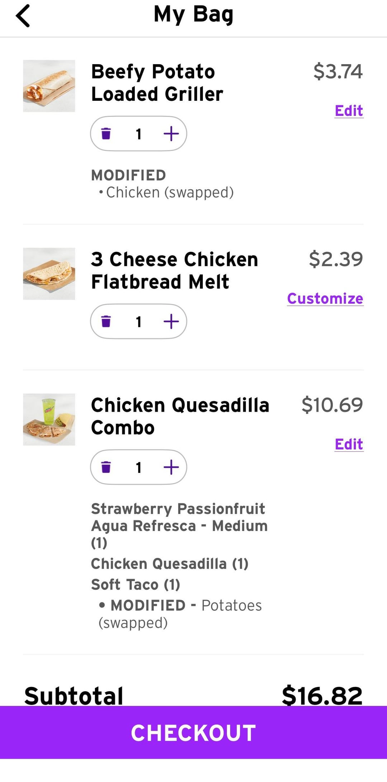Customize the 3 Cheese Chicken Flatbread Melt
Viewport: 387px width, 782px height.
pos(325,299)
